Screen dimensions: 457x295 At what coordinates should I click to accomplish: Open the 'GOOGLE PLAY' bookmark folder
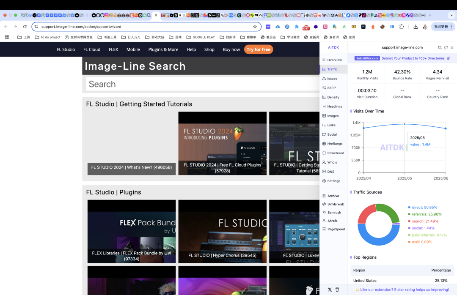[x=201, y=37]
